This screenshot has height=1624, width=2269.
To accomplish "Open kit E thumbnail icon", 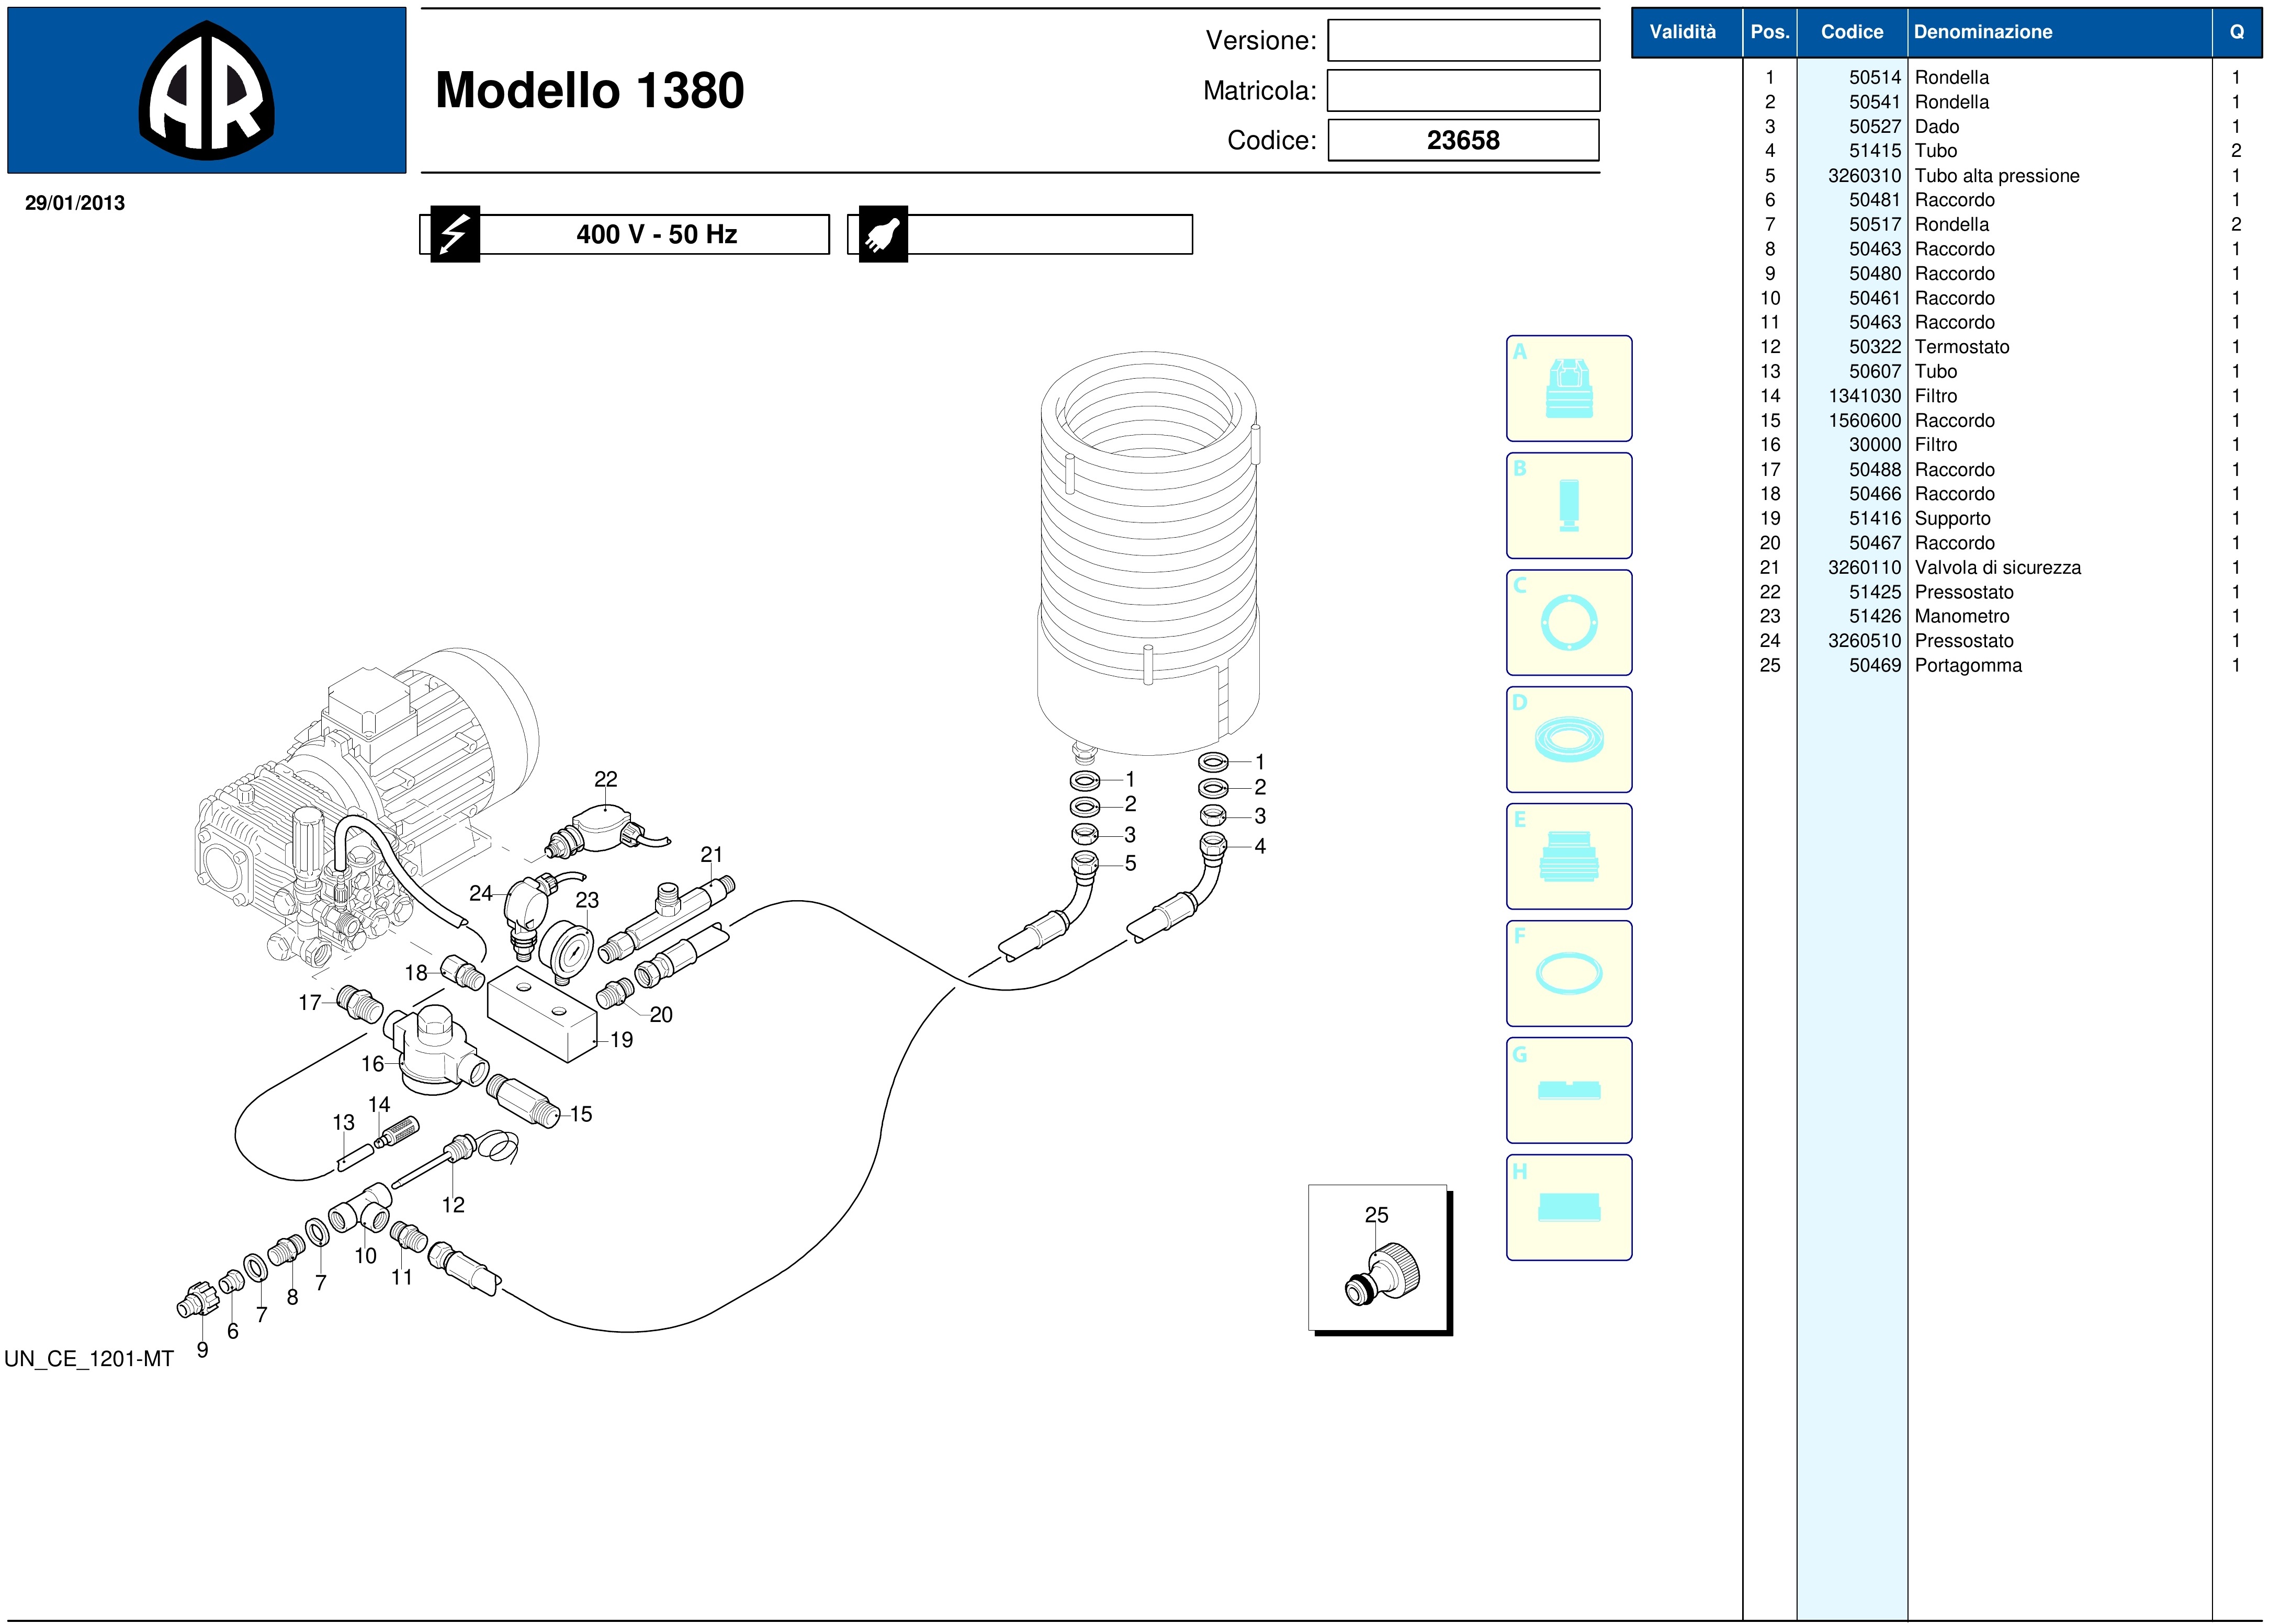I will coord(1568,857).
